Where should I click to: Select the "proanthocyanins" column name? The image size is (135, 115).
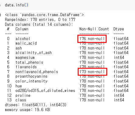[31, 76]
